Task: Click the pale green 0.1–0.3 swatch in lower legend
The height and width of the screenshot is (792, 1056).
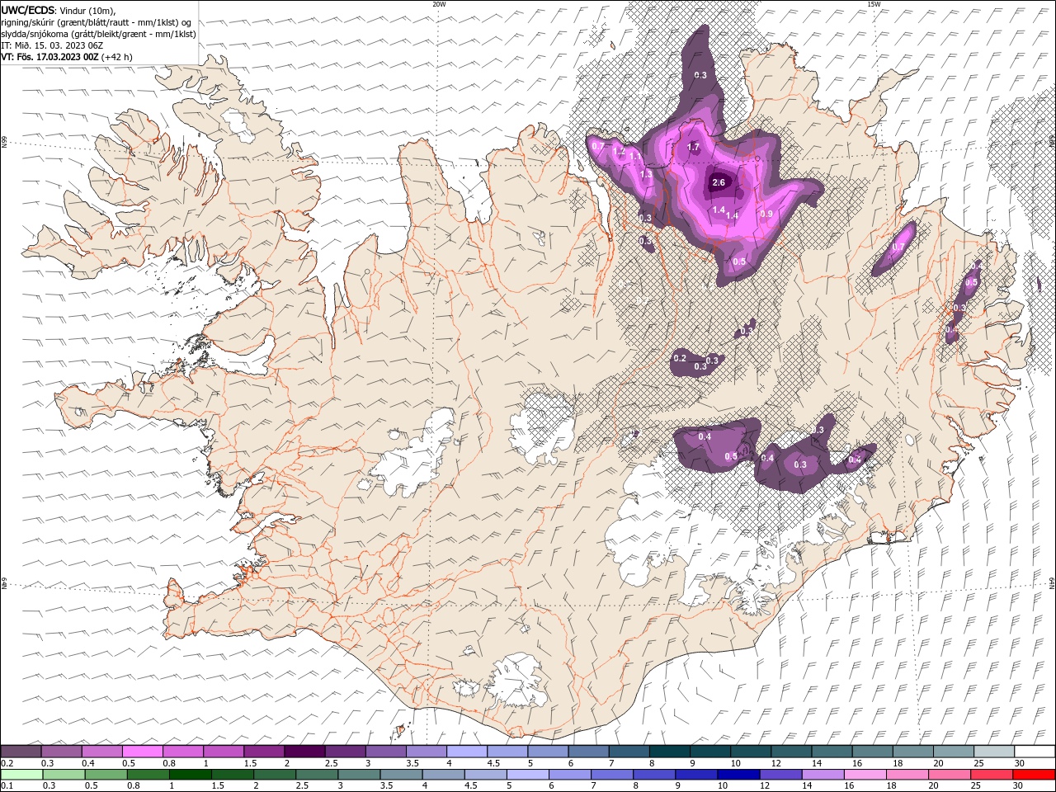Action: [21, 775]
